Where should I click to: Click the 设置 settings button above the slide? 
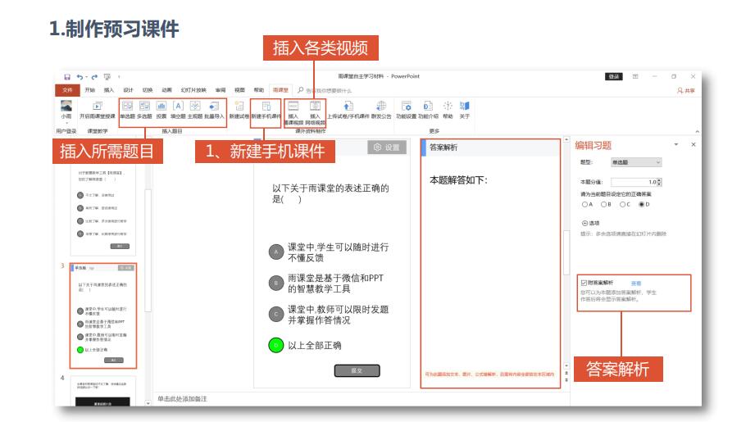click(x=387, y=147)
